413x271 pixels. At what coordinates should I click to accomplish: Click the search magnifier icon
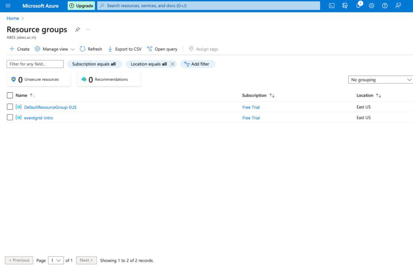[x=102, y=6]
